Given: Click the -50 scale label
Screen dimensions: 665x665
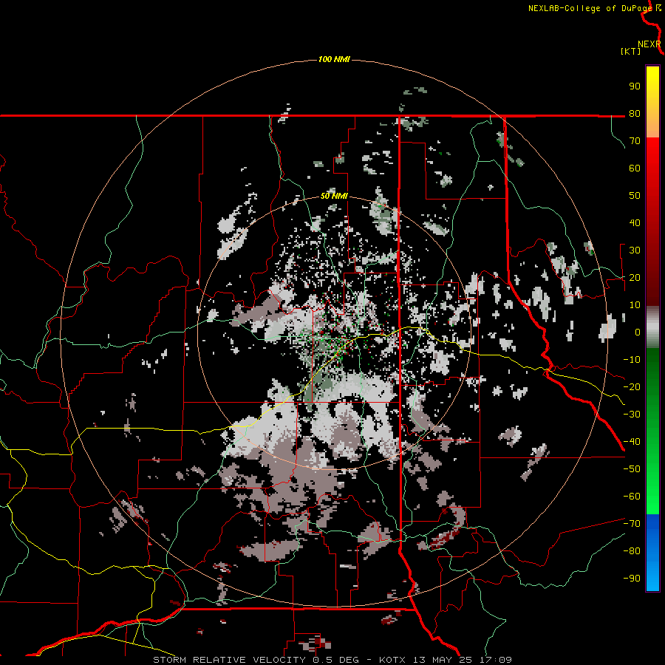Looking at the screenshot, I should (x=632, y=469).
